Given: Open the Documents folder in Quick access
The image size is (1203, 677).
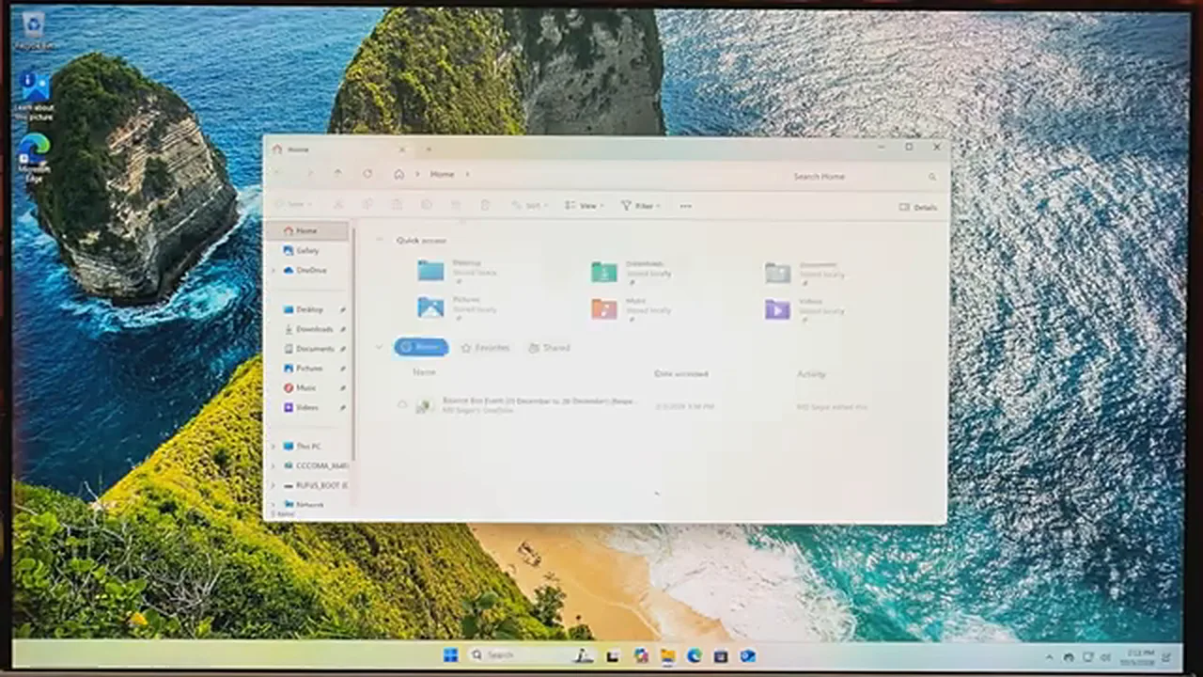Looking at the screenshot, I should [804, 272].
